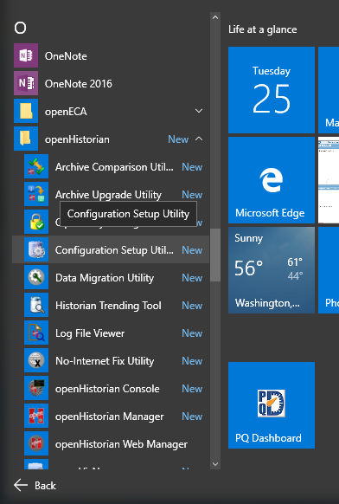This screenshot has height=504, width=339.
Task: Select openHistorian Manager label
Action: point(110,417)
